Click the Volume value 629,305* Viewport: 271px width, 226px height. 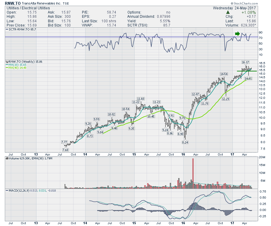pos(248,25)
